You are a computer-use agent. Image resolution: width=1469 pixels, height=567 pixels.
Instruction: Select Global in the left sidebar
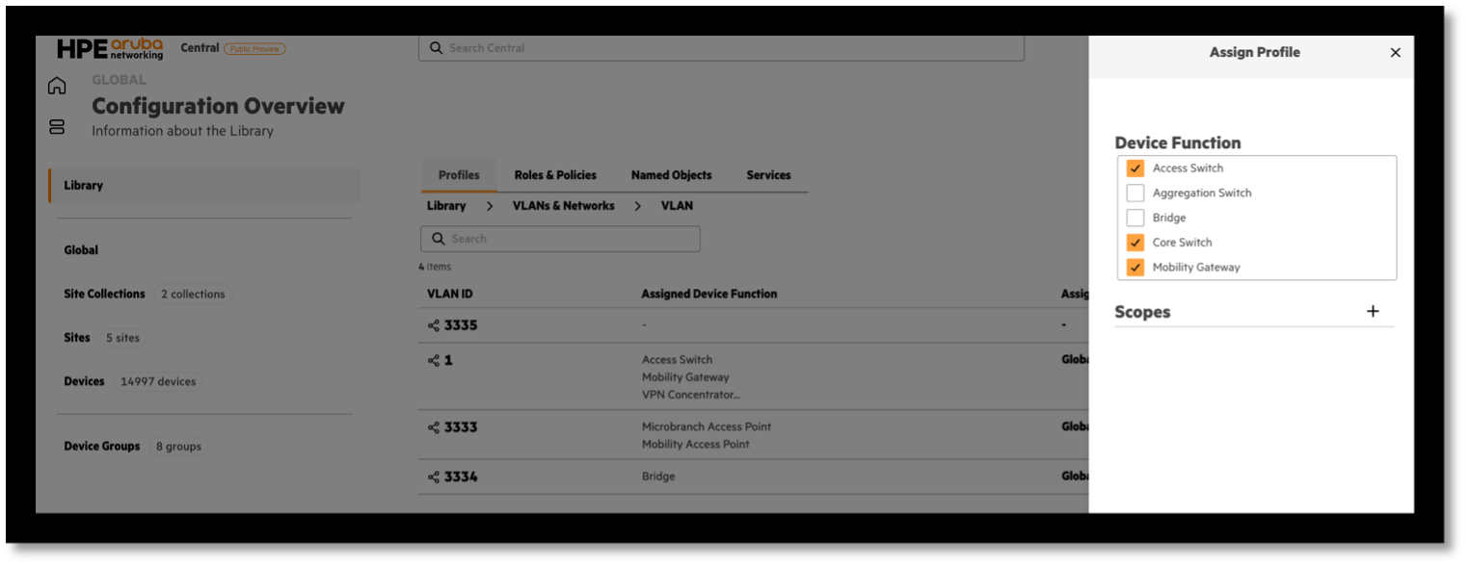pyautogui.click(x=81, y=250)
